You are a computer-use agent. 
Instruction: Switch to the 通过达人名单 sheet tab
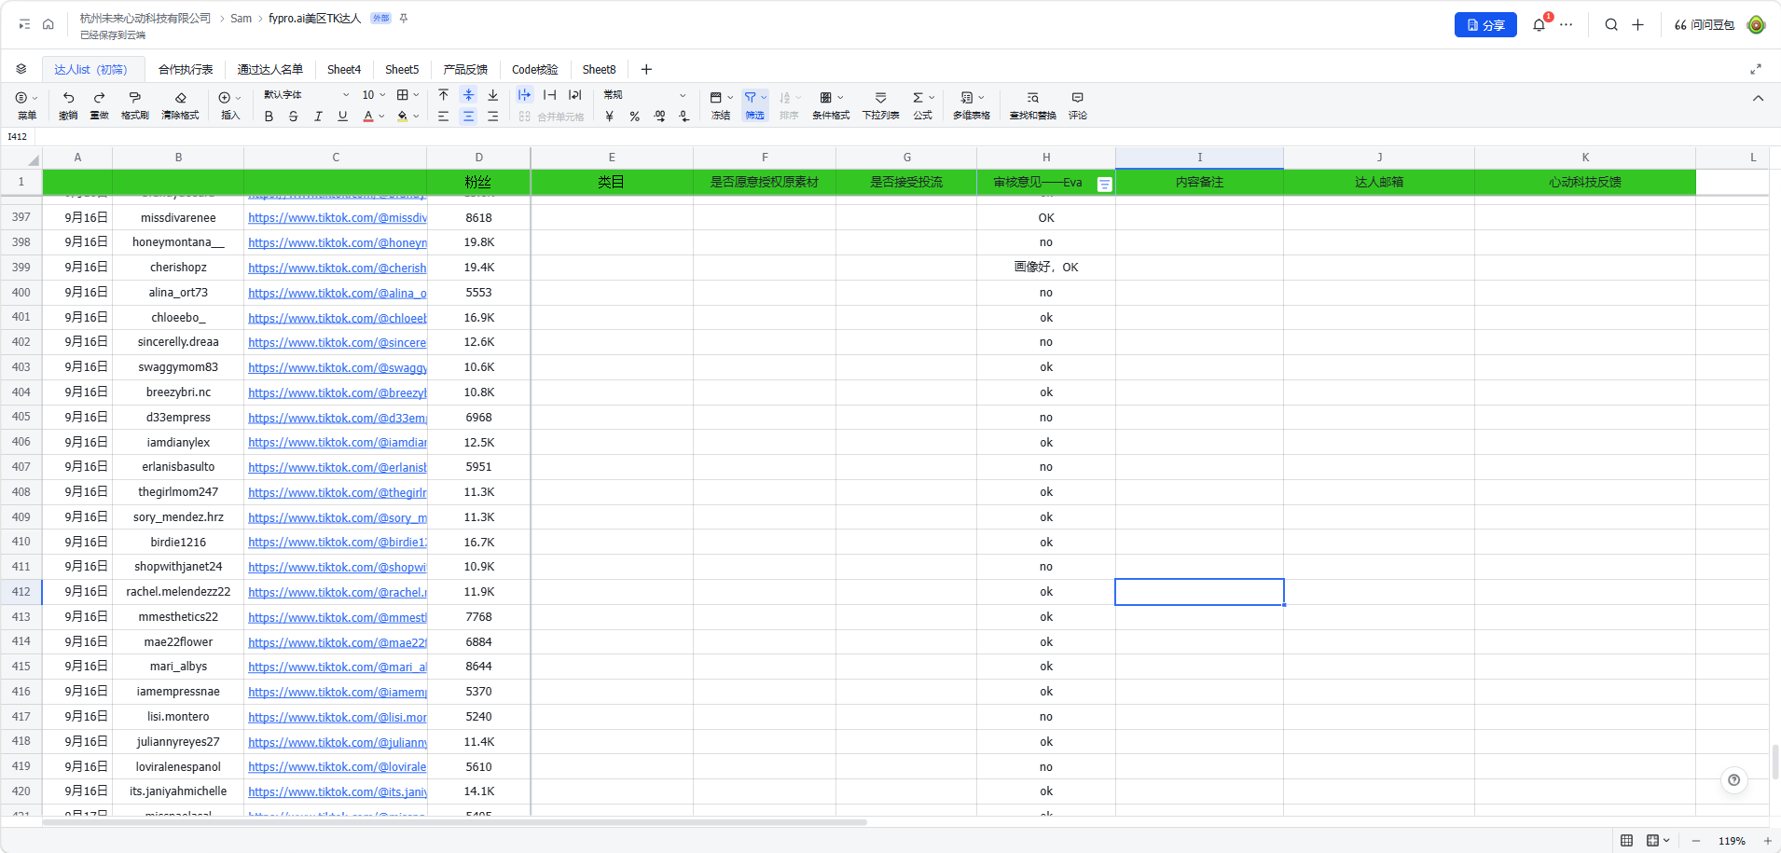269,69
